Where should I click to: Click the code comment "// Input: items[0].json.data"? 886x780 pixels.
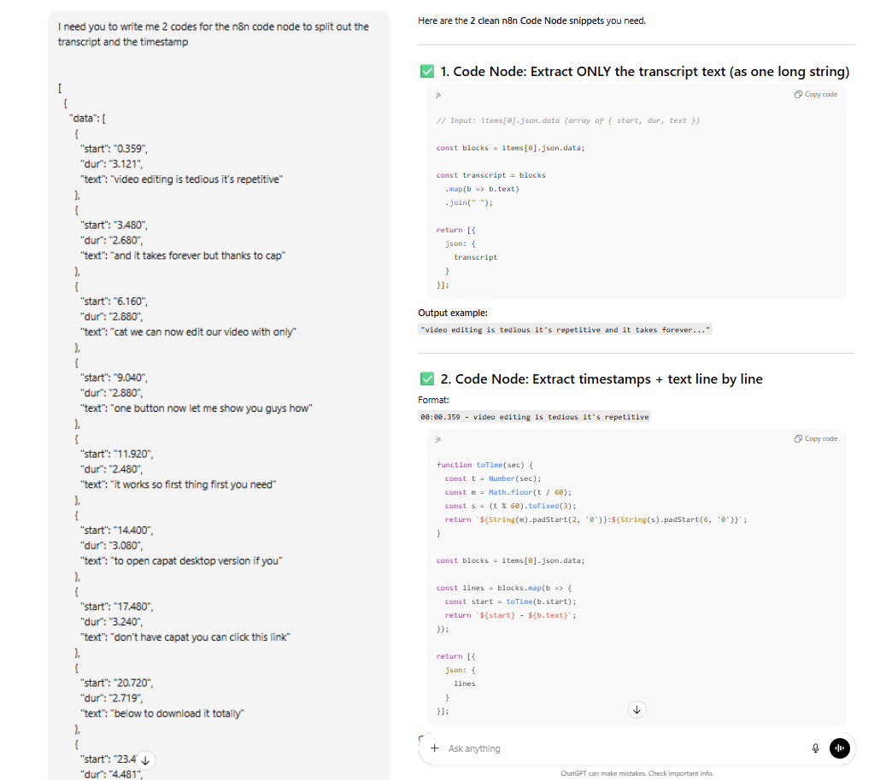point(567,120)
